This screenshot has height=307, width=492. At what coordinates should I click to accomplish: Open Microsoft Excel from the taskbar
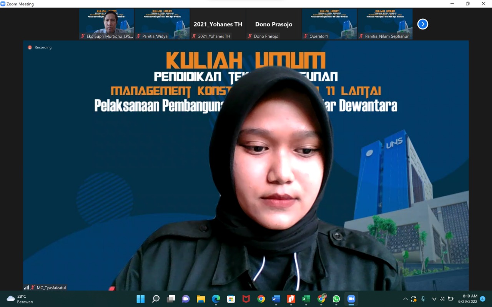click(x=306, y=299)
